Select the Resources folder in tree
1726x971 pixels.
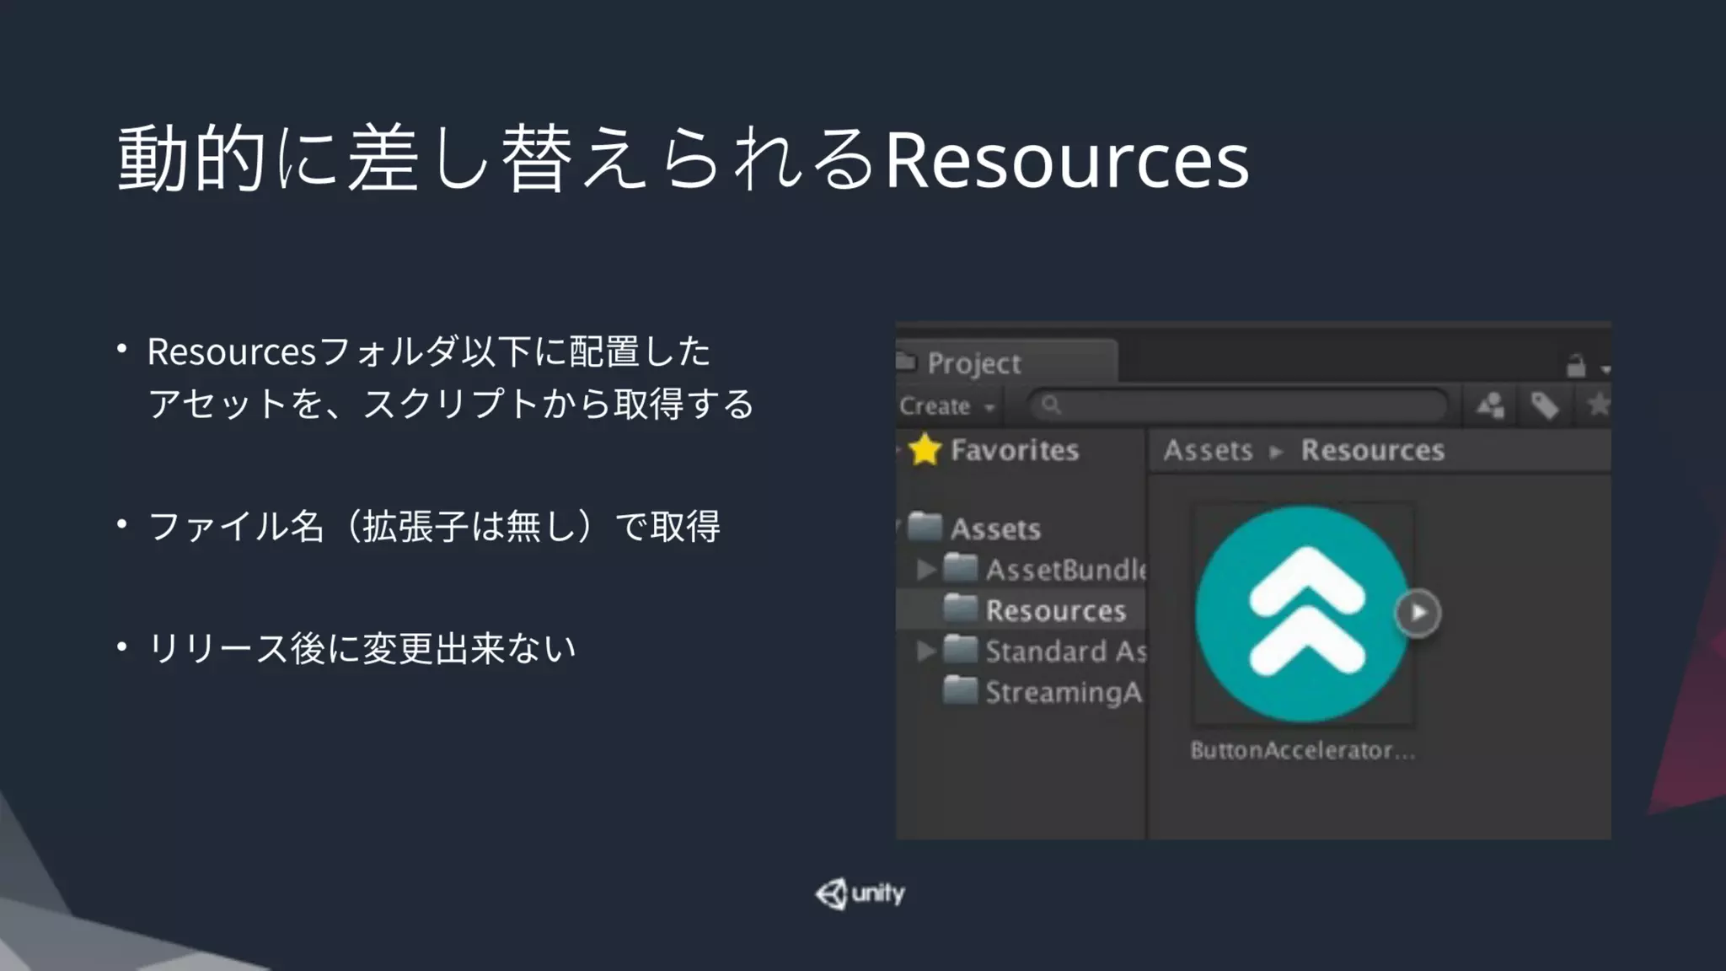[x=1056, y=610]
